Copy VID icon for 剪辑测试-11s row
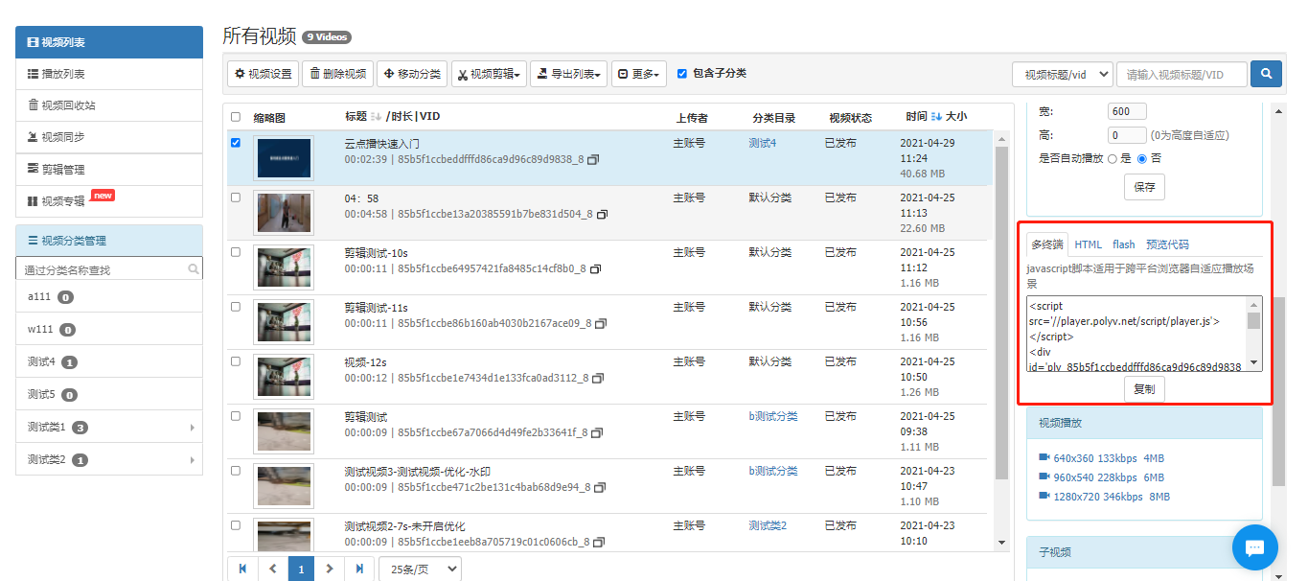 601,324
